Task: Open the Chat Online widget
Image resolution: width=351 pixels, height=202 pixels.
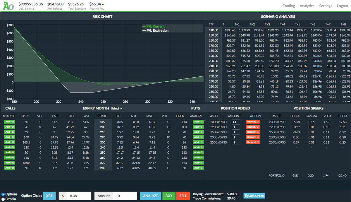Action: pos(254,196)
